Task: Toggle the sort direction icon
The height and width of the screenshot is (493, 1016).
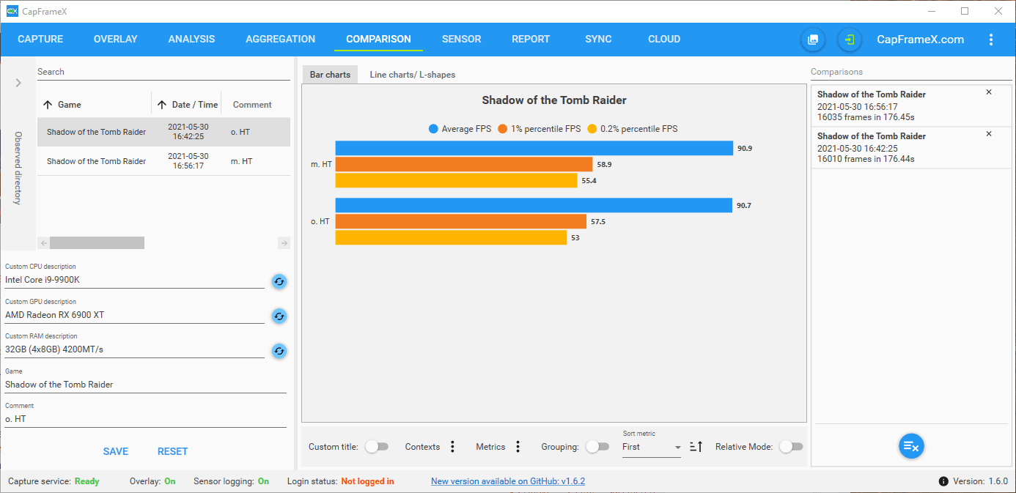Action: point(696,446)
